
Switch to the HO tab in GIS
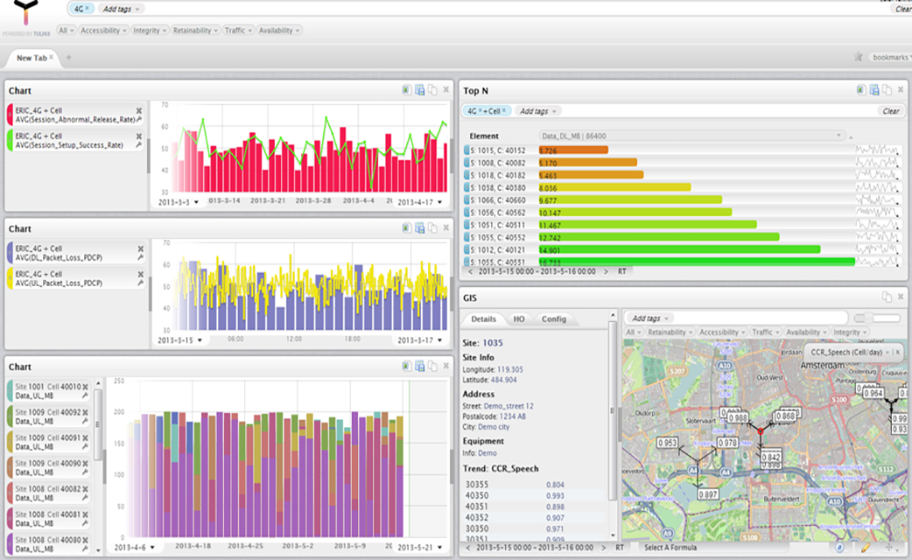coord(519,318)
